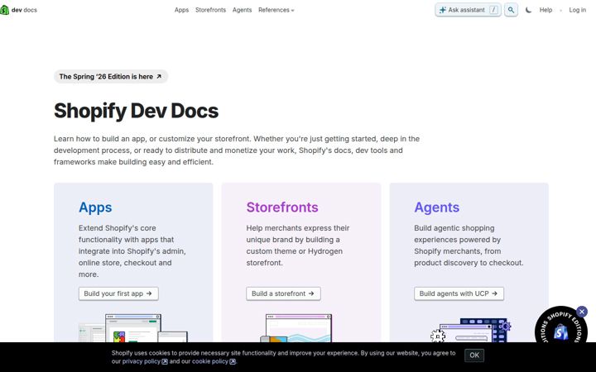Open the Help link in header
This screenshot has width=596, height=372.
coord(546,10)
